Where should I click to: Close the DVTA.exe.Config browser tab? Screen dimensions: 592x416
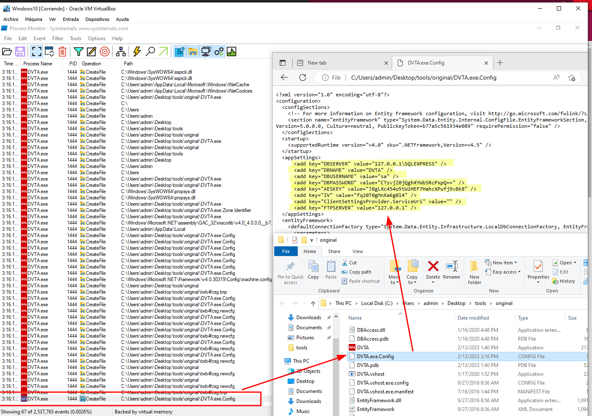tap(486, 63)
